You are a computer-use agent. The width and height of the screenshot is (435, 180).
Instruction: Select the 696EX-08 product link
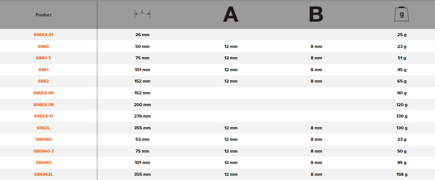point(44,104)
